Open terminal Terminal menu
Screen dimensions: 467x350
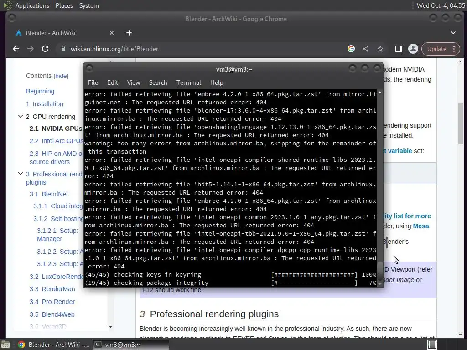point(188,82)
